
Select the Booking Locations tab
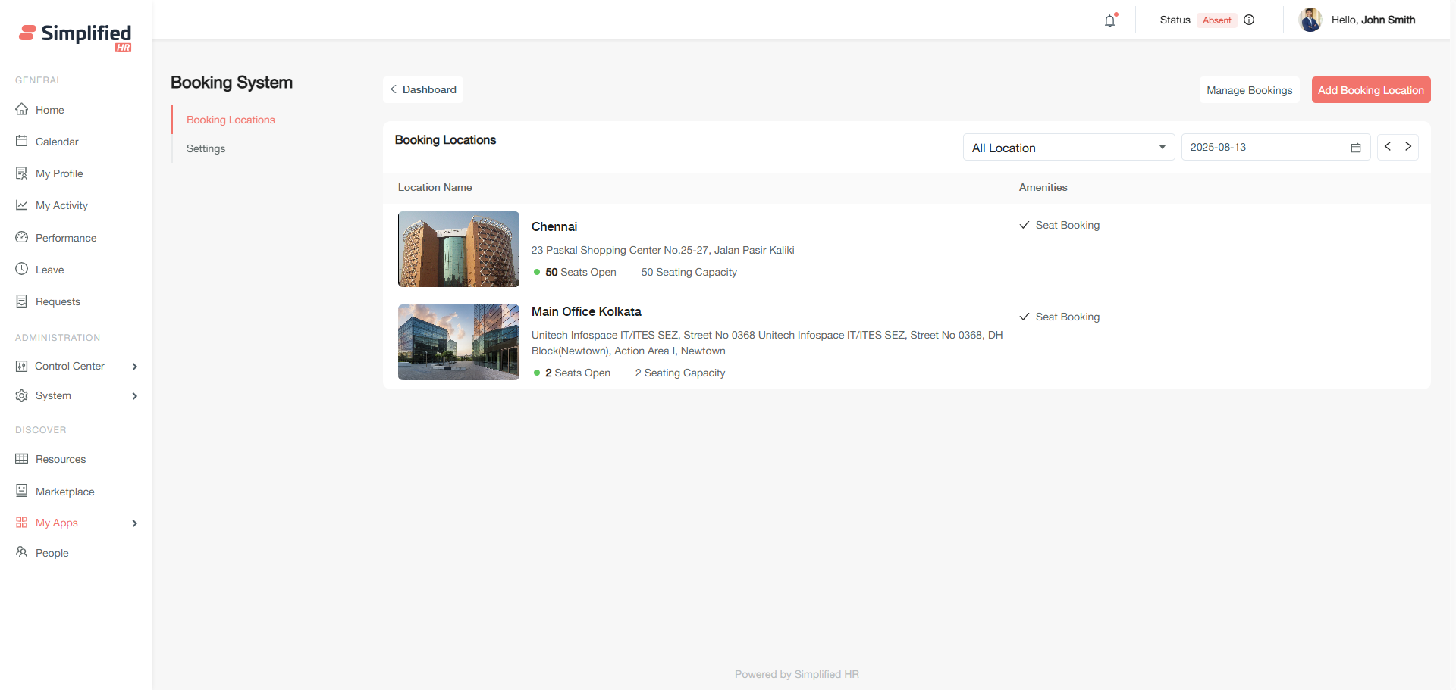click(x=231, y=120)
